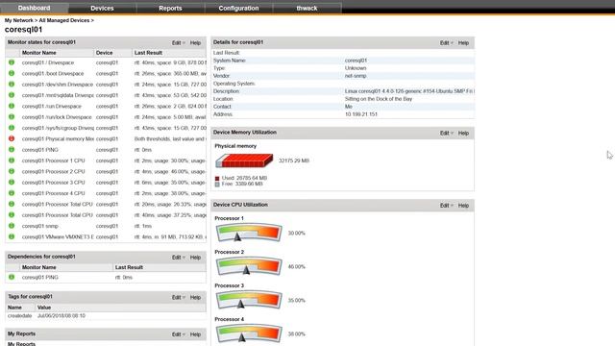Open Help for Monitor states panel

[195, 42]
